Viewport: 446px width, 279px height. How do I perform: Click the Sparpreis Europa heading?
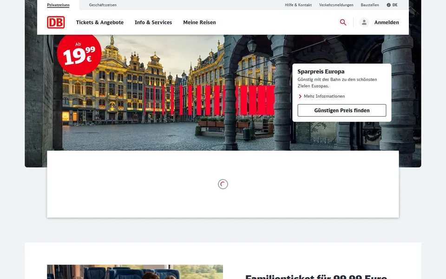[x=321, y=72]
